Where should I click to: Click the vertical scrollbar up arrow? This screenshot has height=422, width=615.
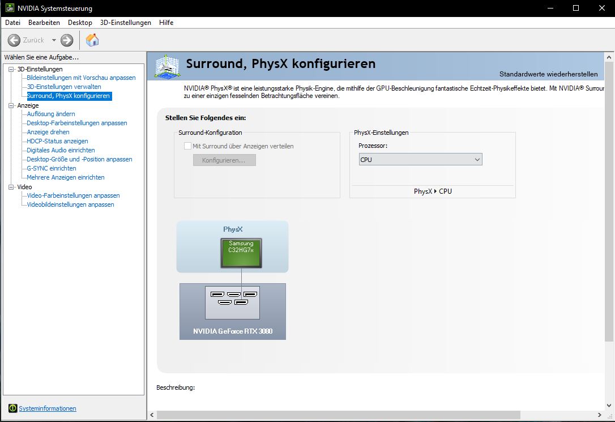(x=609, y=57)
